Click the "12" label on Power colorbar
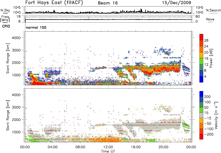This screenshot has width=221, height=153. coord(206,65)
